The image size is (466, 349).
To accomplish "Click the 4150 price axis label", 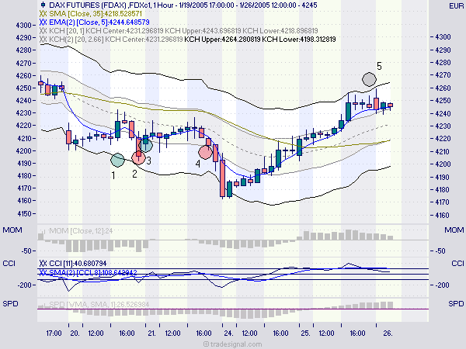I will tap(23, 213).
